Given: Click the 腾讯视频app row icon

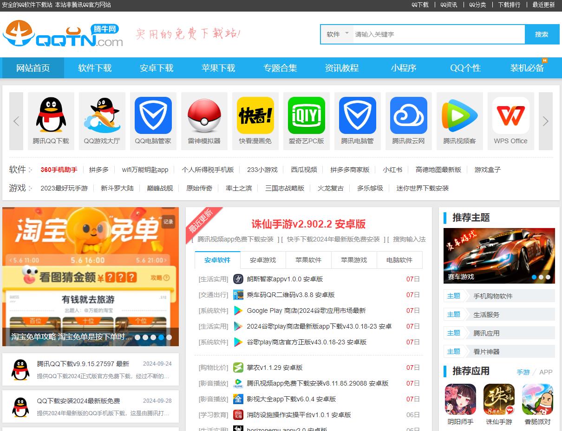Looking at the screenshot, I should (x=238, y=383).
